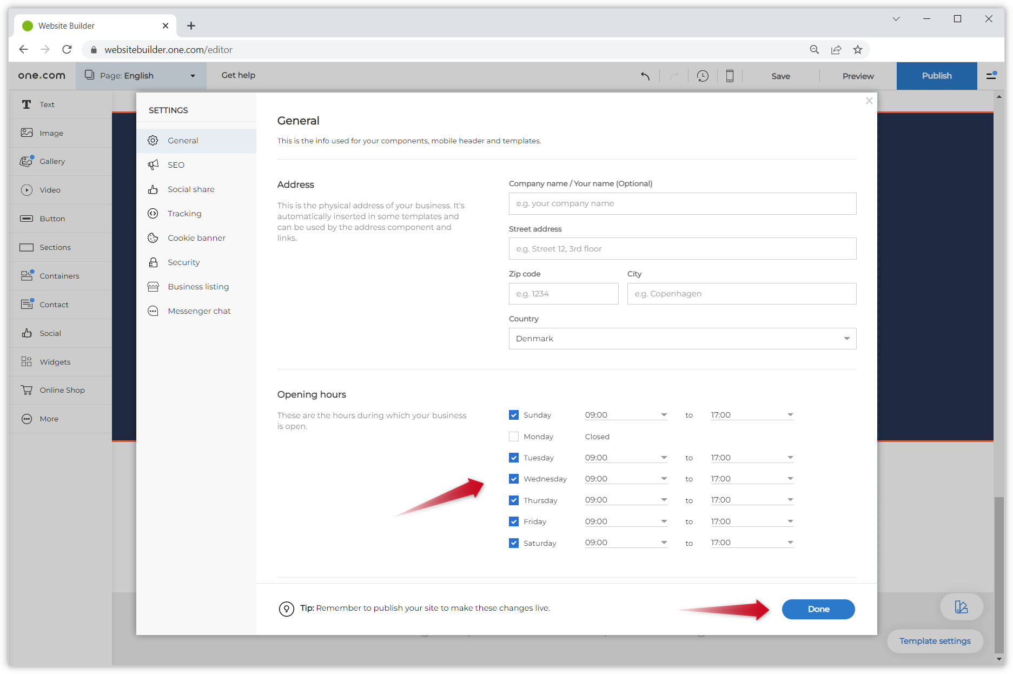Open the Online Shop cart icon
Viewport: 1013px width, 674px height.
click(x=27, y=390)
